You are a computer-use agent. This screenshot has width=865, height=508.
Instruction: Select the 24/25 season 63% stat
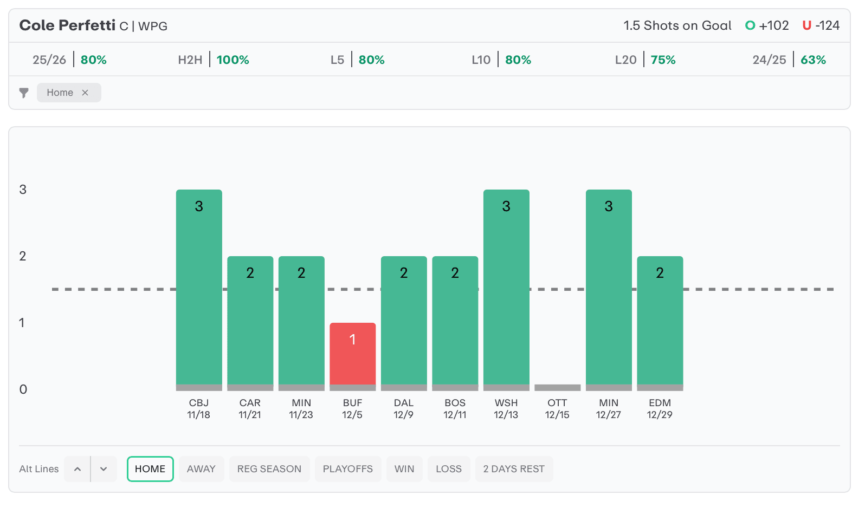(x=789, y=60)
